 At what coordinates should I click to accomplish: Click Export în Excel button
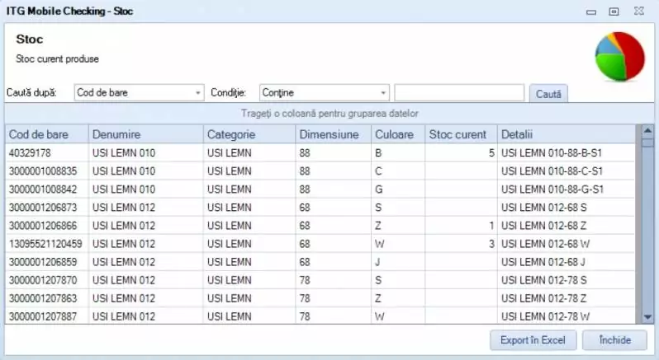533,340
